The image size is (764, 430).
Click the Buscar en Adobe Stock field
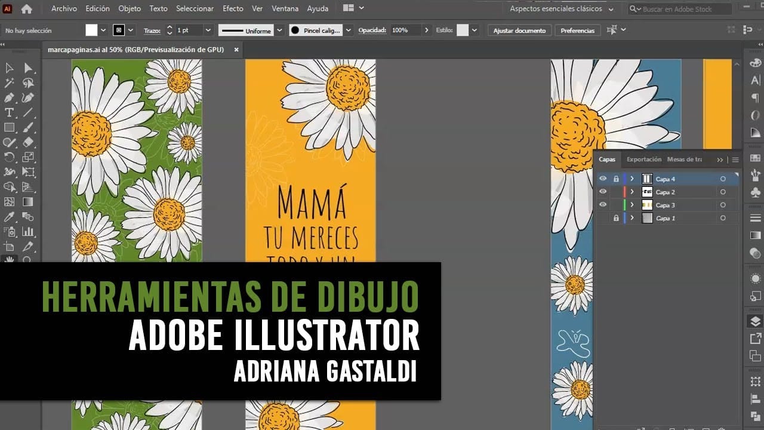tap(680, 9)
